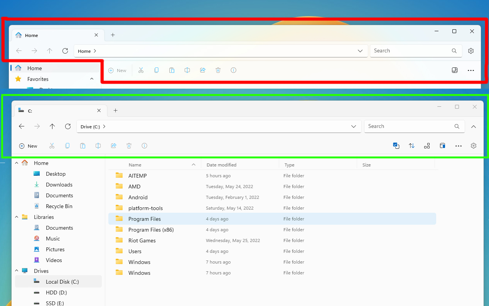This screenshot has height=306, width=489.
Task: Open Settings via the gear button
Action: coord(474,146)
